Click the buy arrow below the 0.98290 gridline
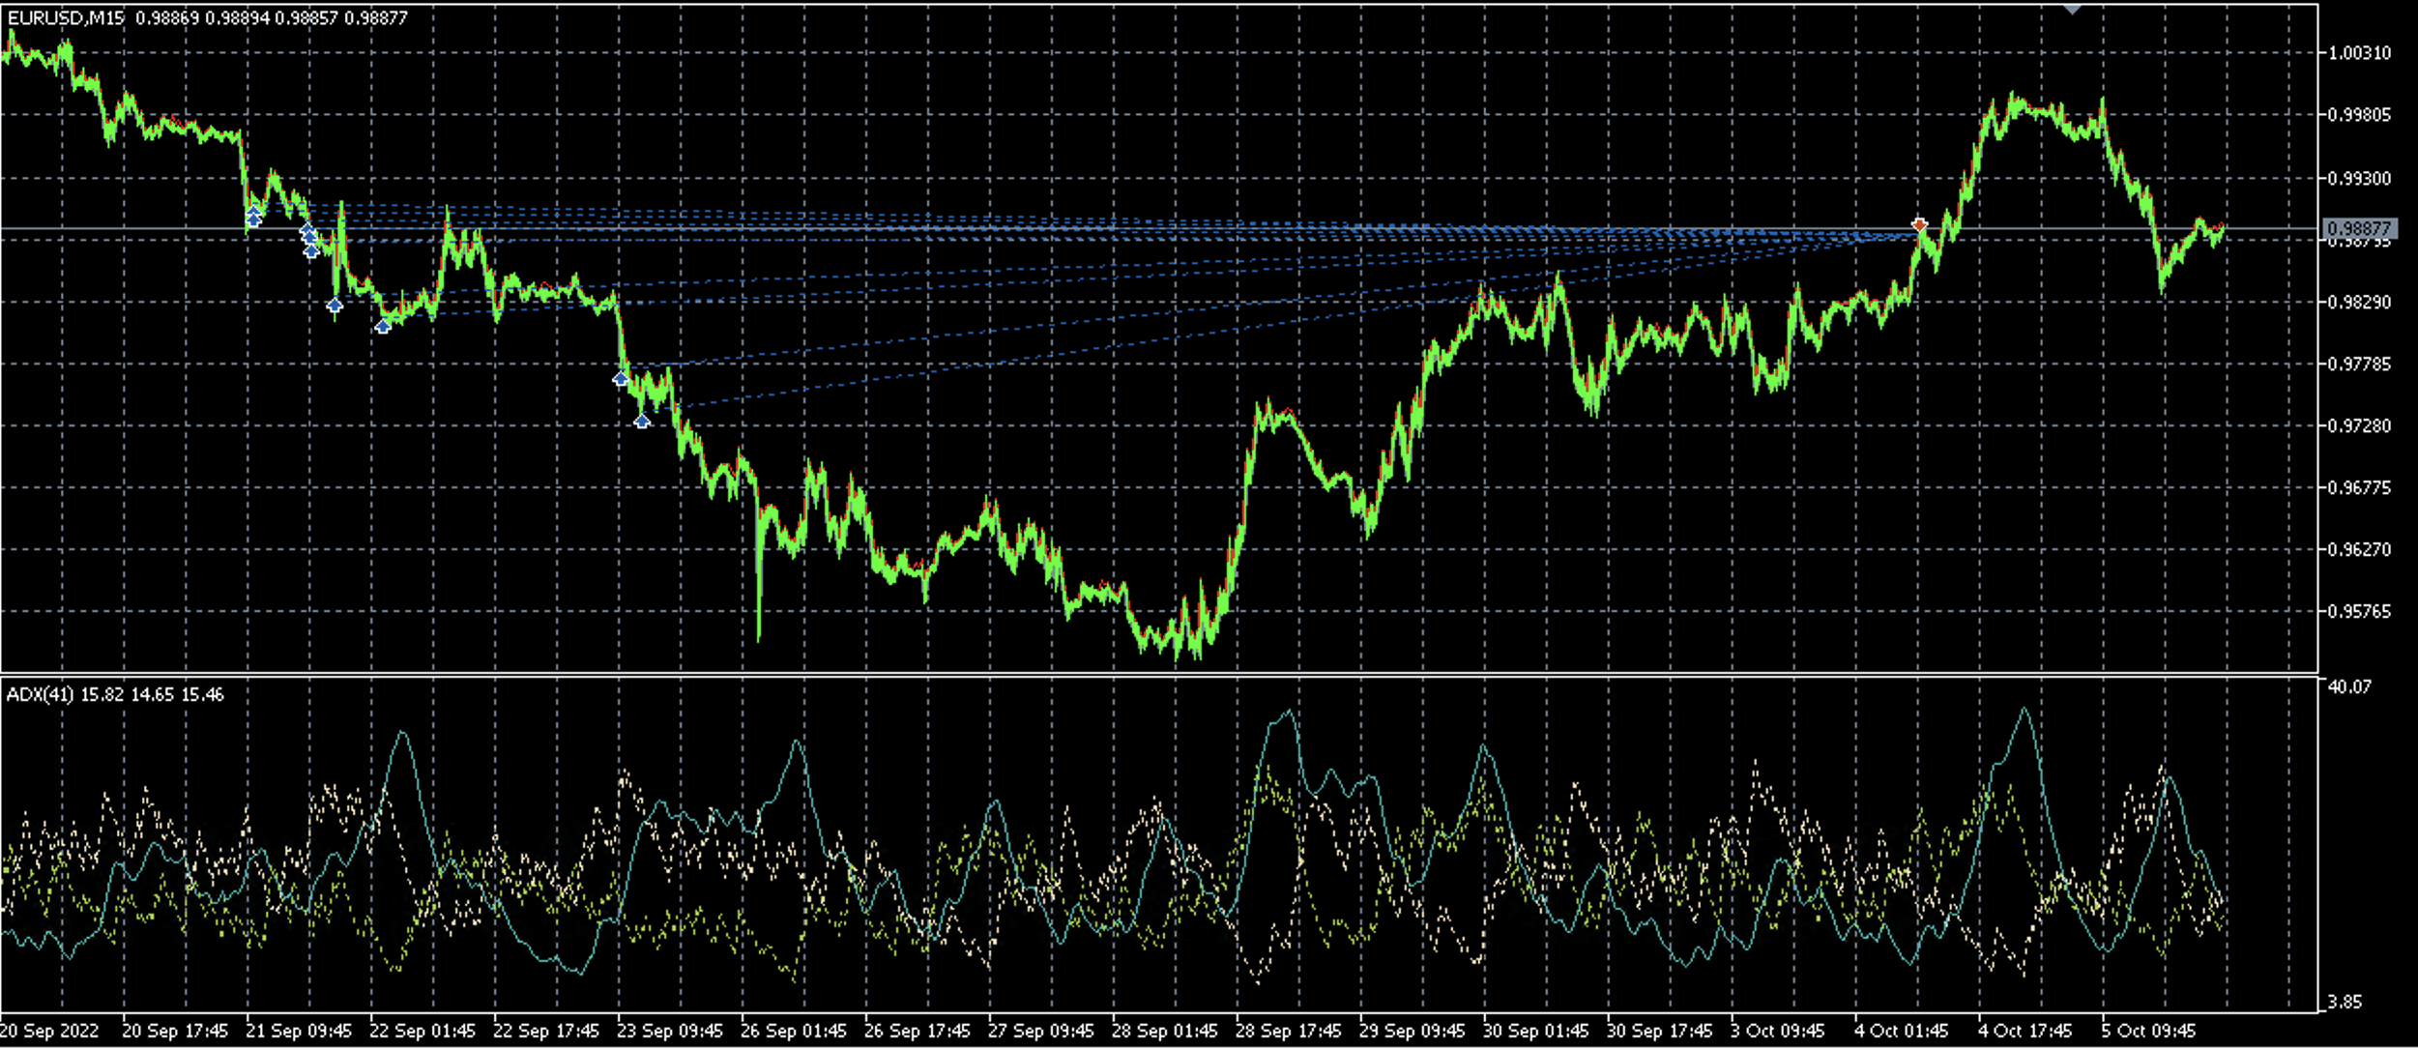Viewport: 2418px width, 1050px height. [335, 306]
